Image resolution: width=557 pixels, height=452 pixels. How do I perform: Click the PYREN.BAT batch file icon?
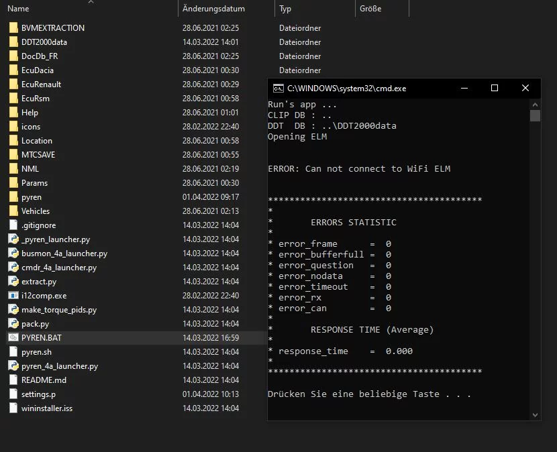(x=13, y=337)
